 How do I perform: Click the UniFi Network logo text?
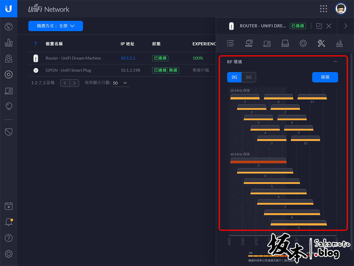[x=49, y=9]
